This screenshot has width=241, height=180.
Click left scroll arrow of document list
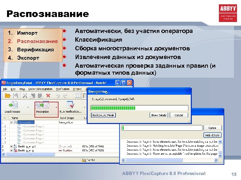point(3,154)
